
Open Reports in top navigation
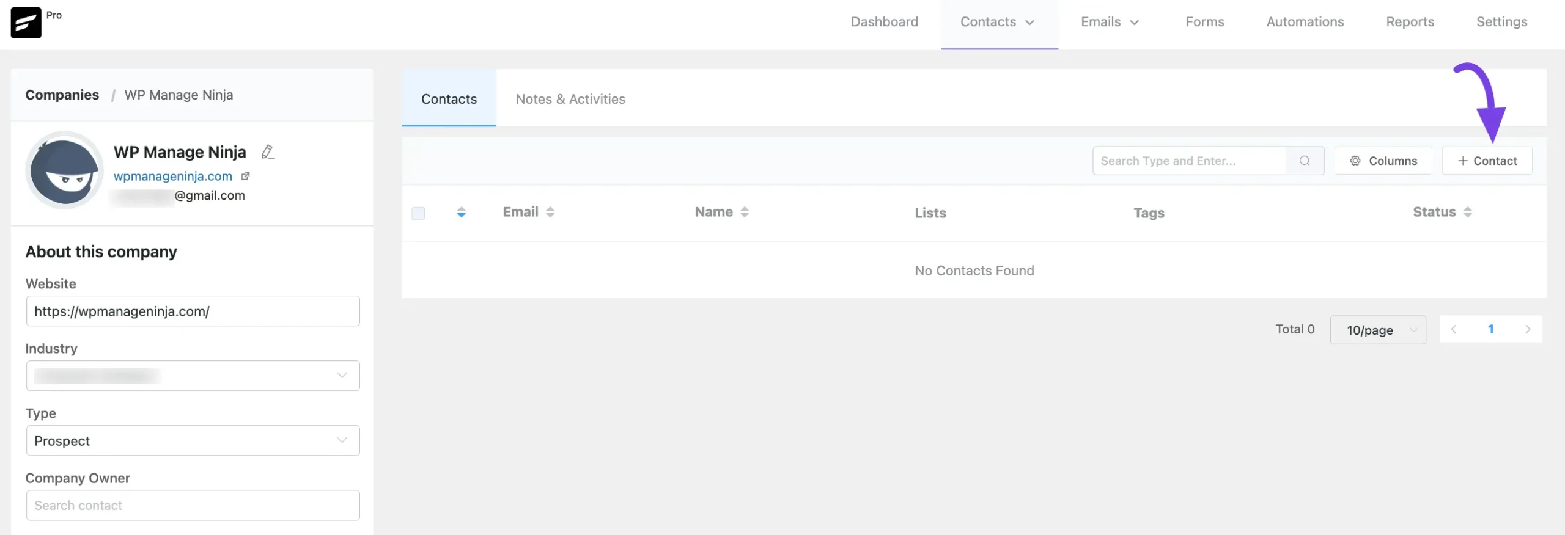point(1410,22)
